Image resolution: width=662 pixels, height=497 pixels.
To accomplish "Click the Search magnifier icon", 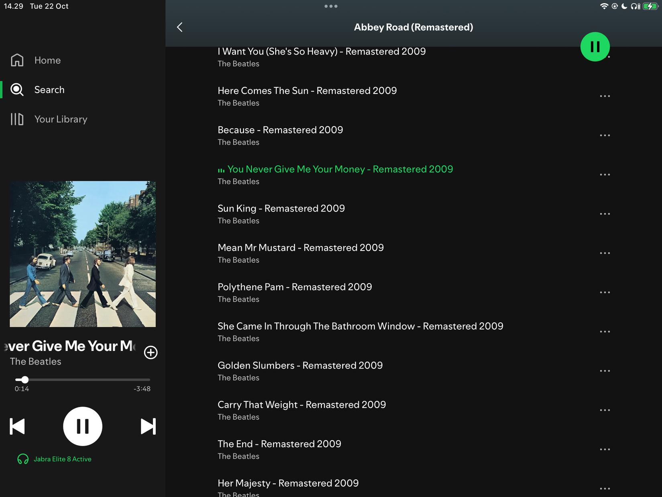I will click(x=17, y=90).
